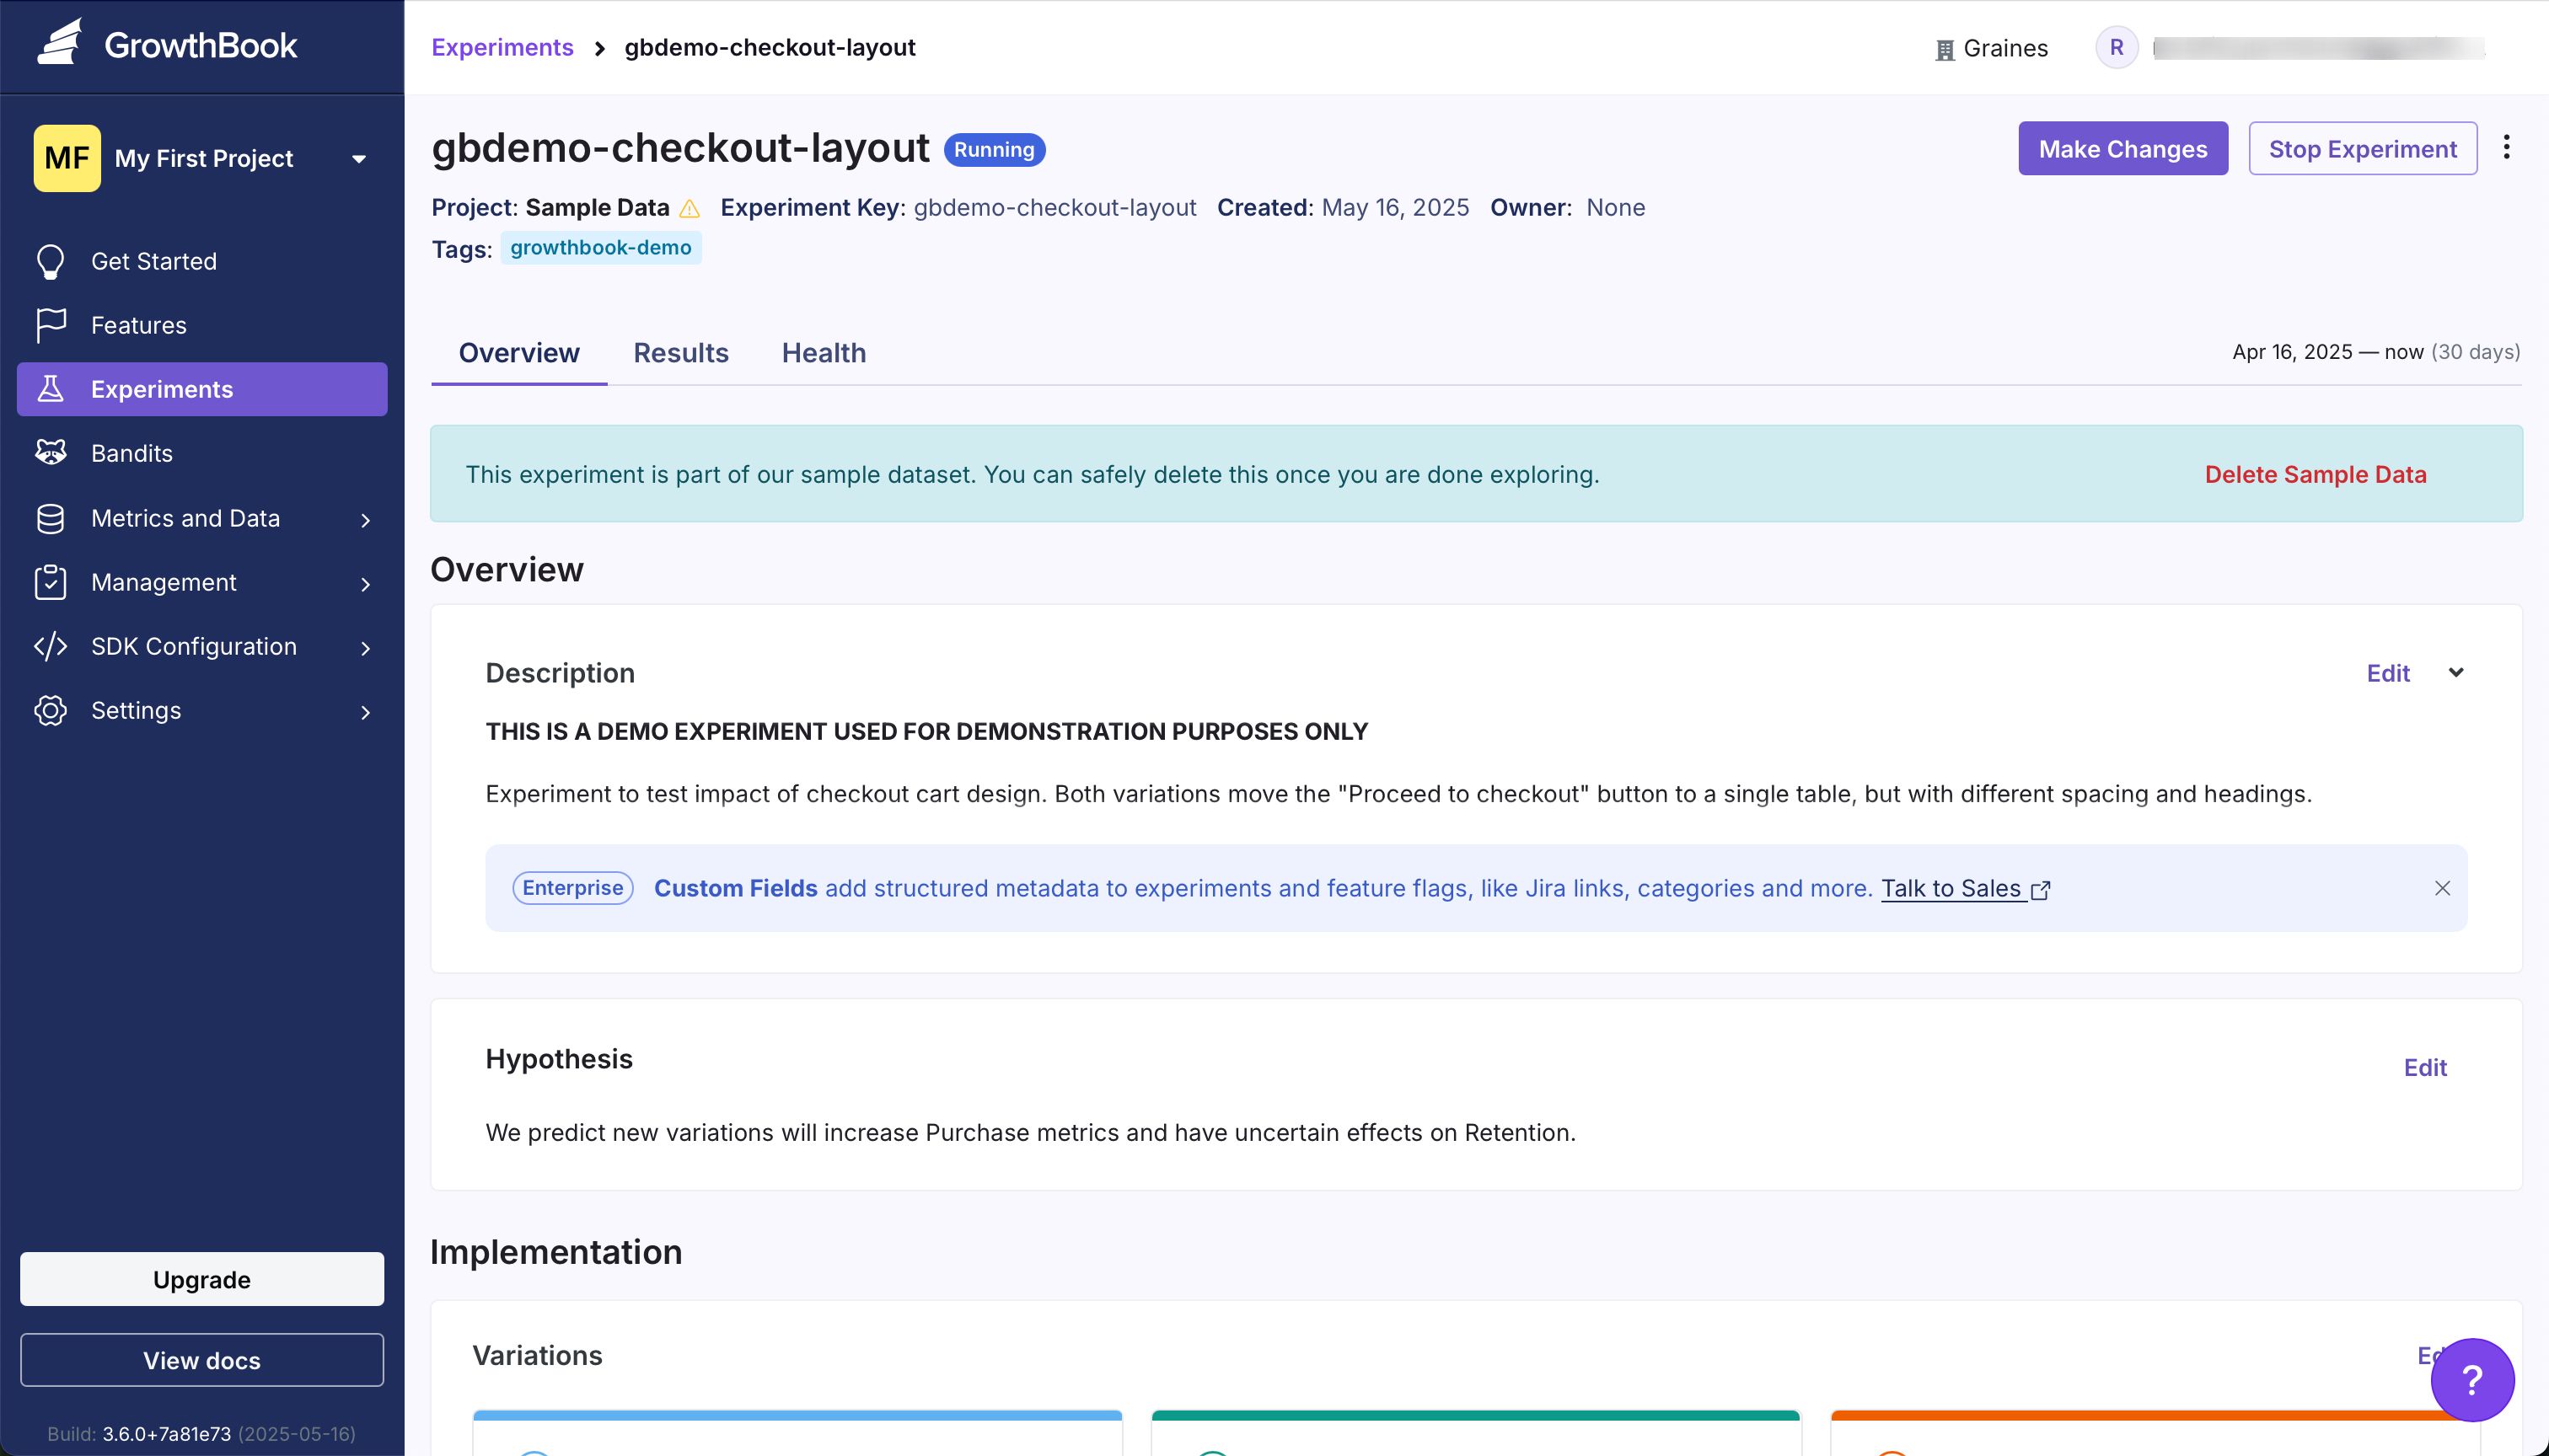Click Edit next to Description

(2388, 673)
